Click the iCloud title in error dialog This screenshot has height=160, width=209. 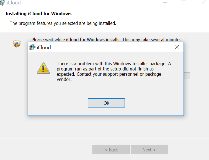coord(44,48)
